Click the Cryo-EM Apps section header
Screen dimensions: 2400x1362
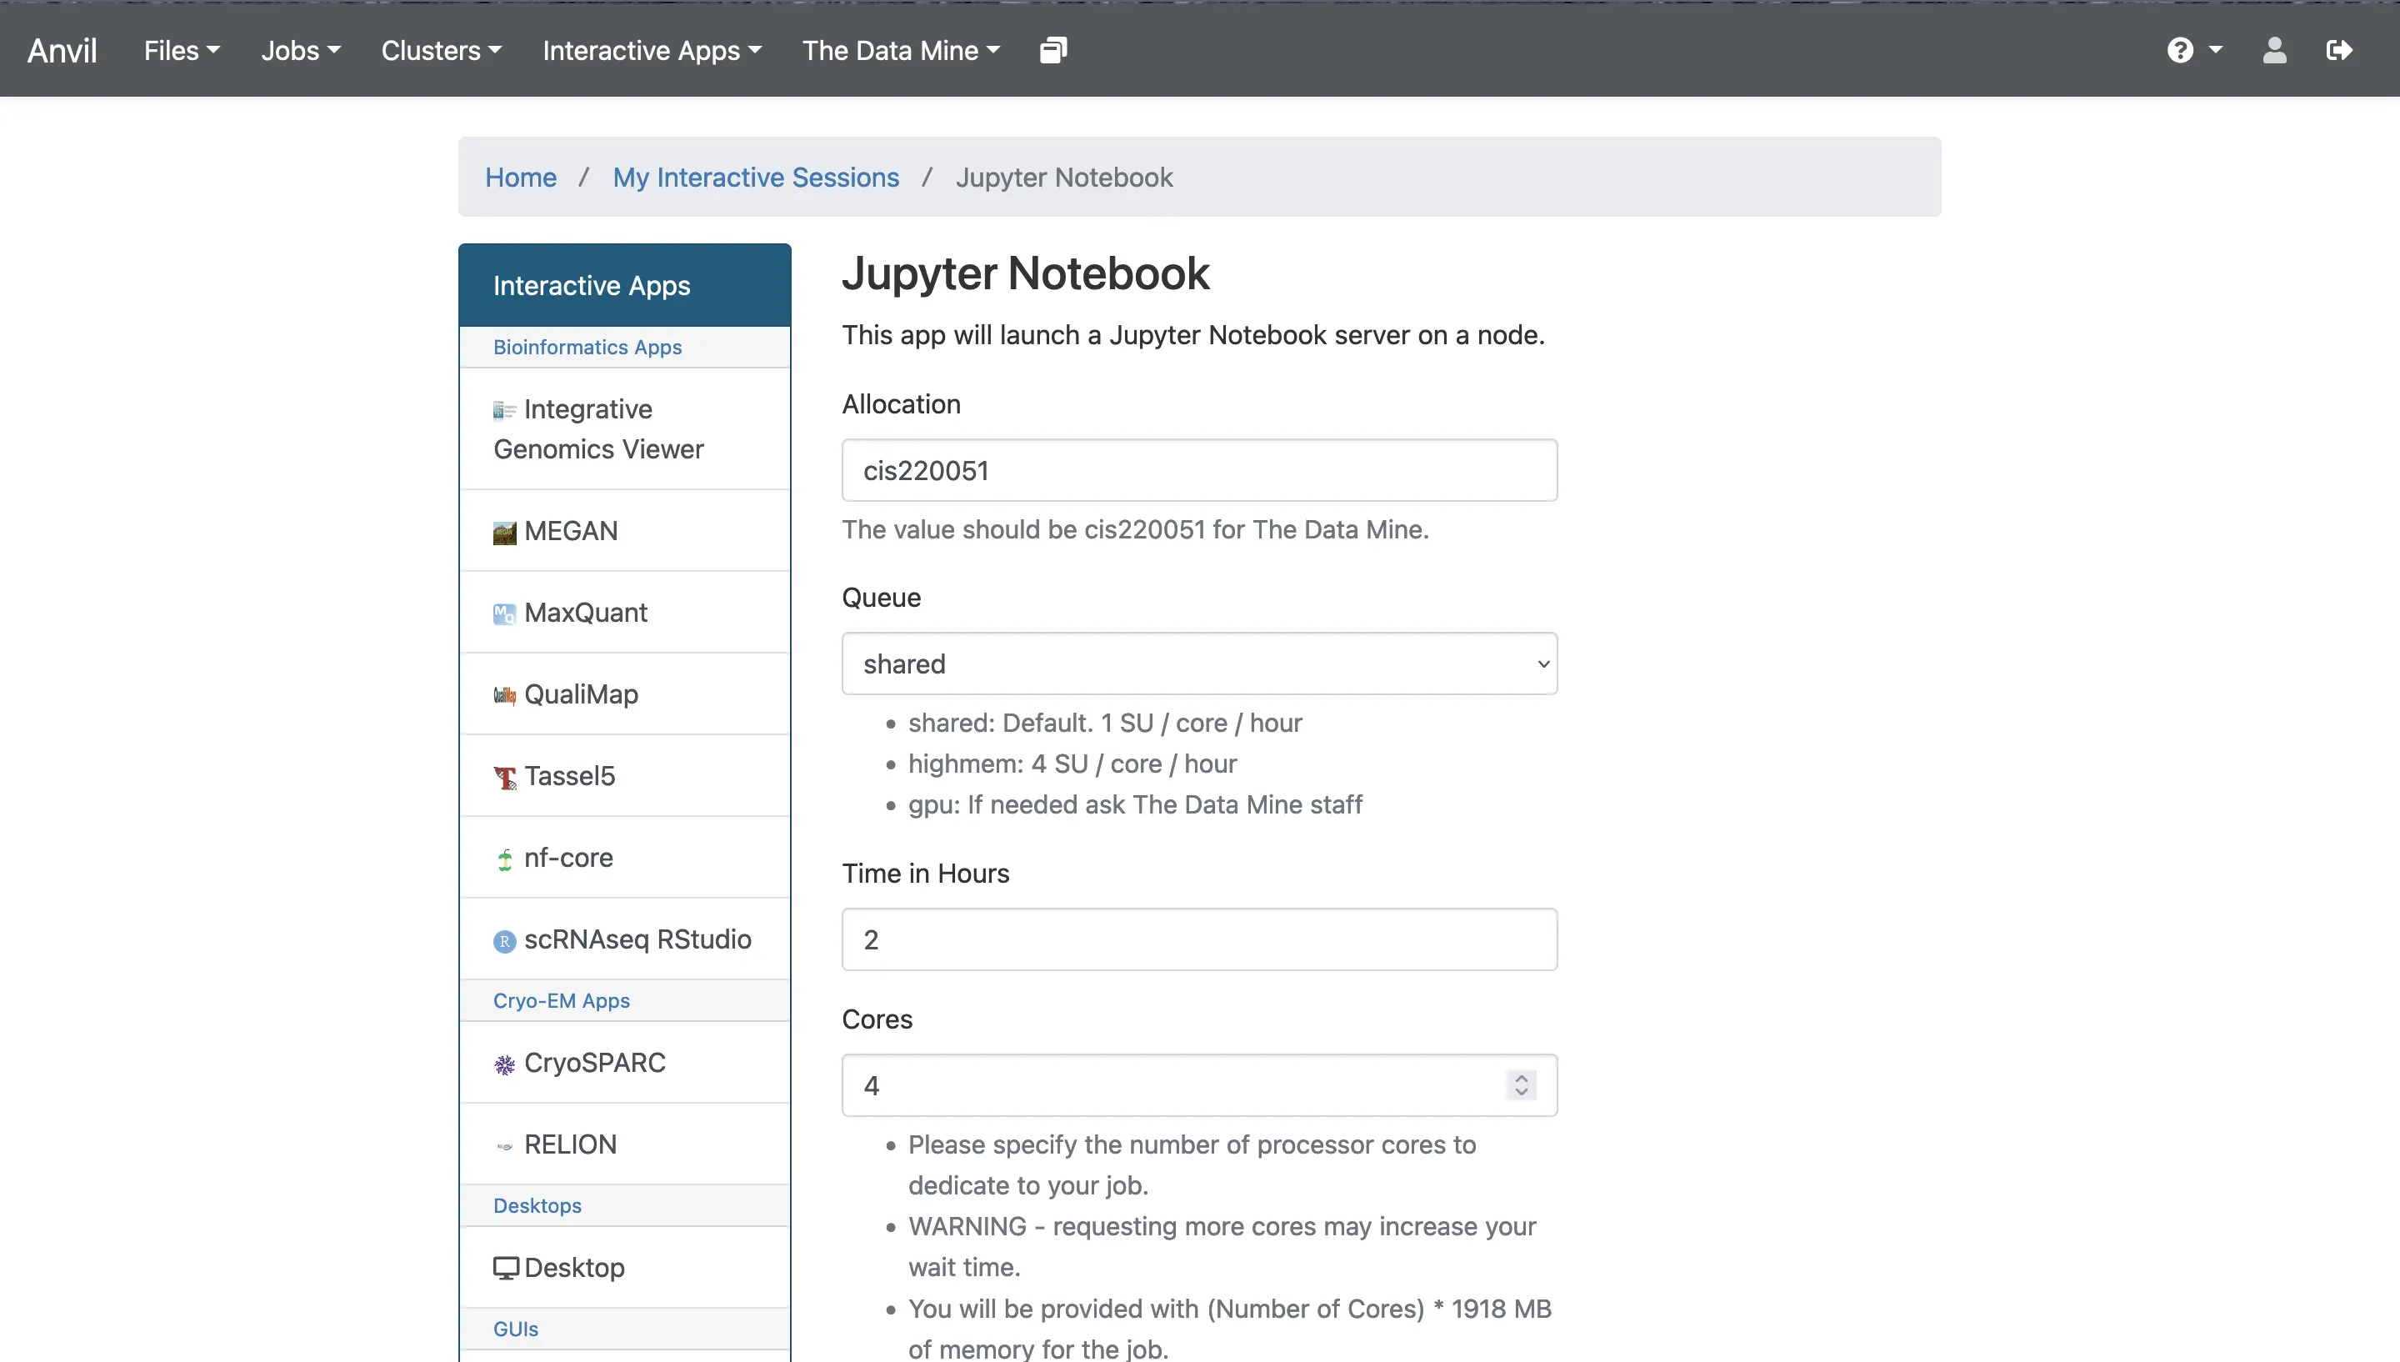point(561,999)
